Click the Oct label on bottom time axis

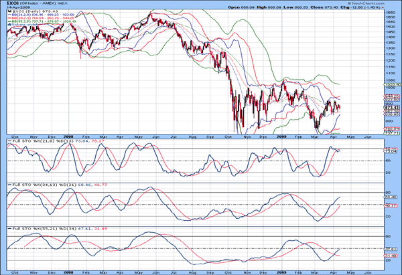(15, 271)
